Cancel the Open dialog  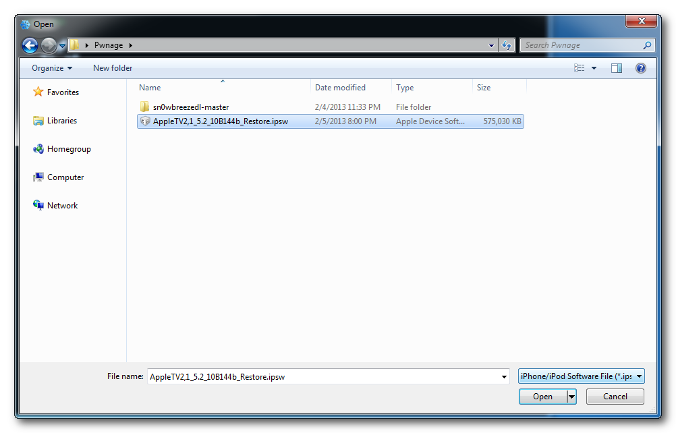(615, 397)
